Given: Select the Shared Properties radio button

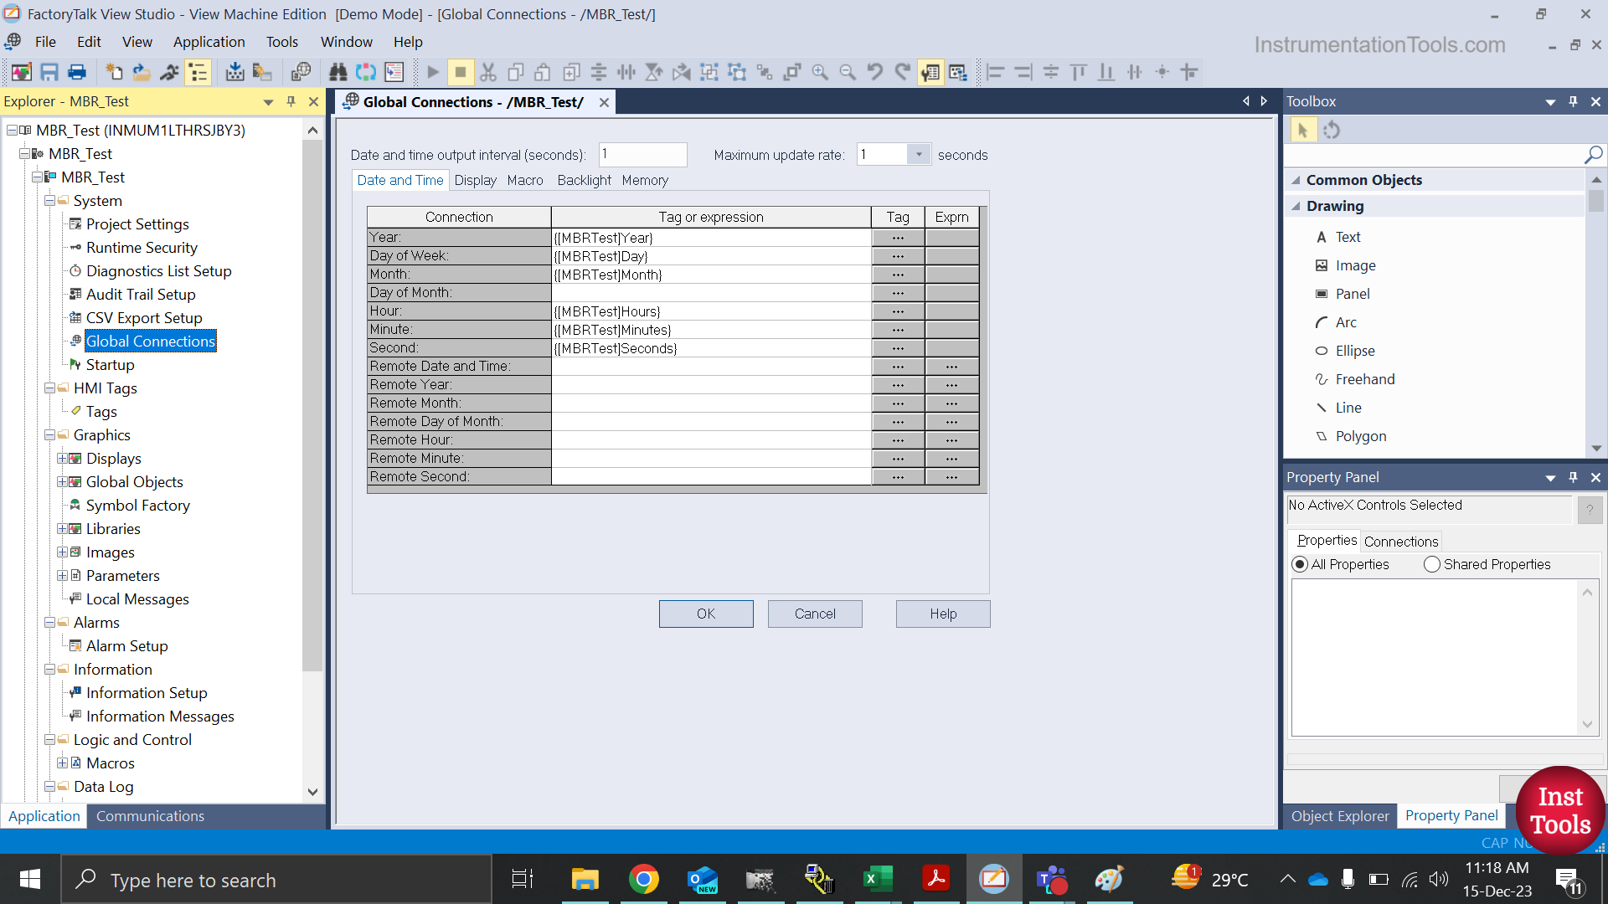Looking at the screenshot, I should click(x=1432, y=564).
